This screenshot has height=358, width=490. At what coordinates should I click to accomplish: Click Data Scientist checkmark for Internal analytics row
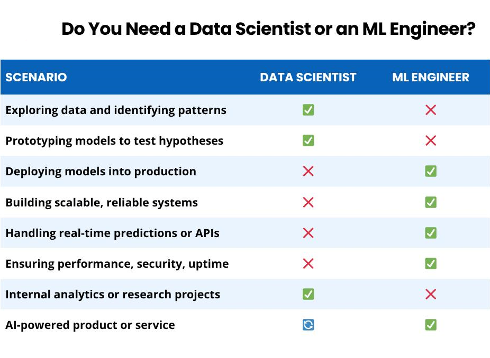308,294
